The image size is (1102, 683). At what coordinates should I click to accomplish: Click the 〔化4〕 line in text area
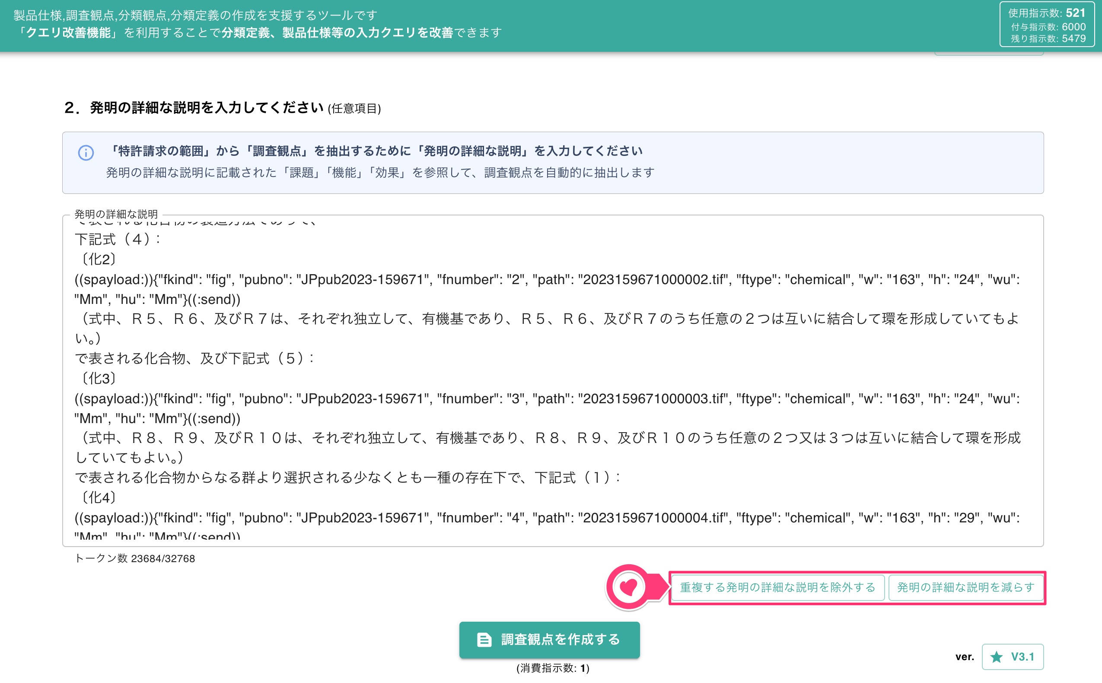(x=98, y=498)
